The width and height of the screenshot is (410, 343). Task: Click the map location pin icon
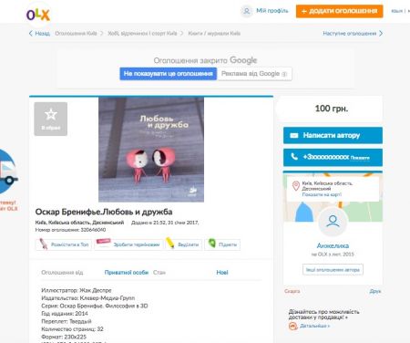(296, 186)
